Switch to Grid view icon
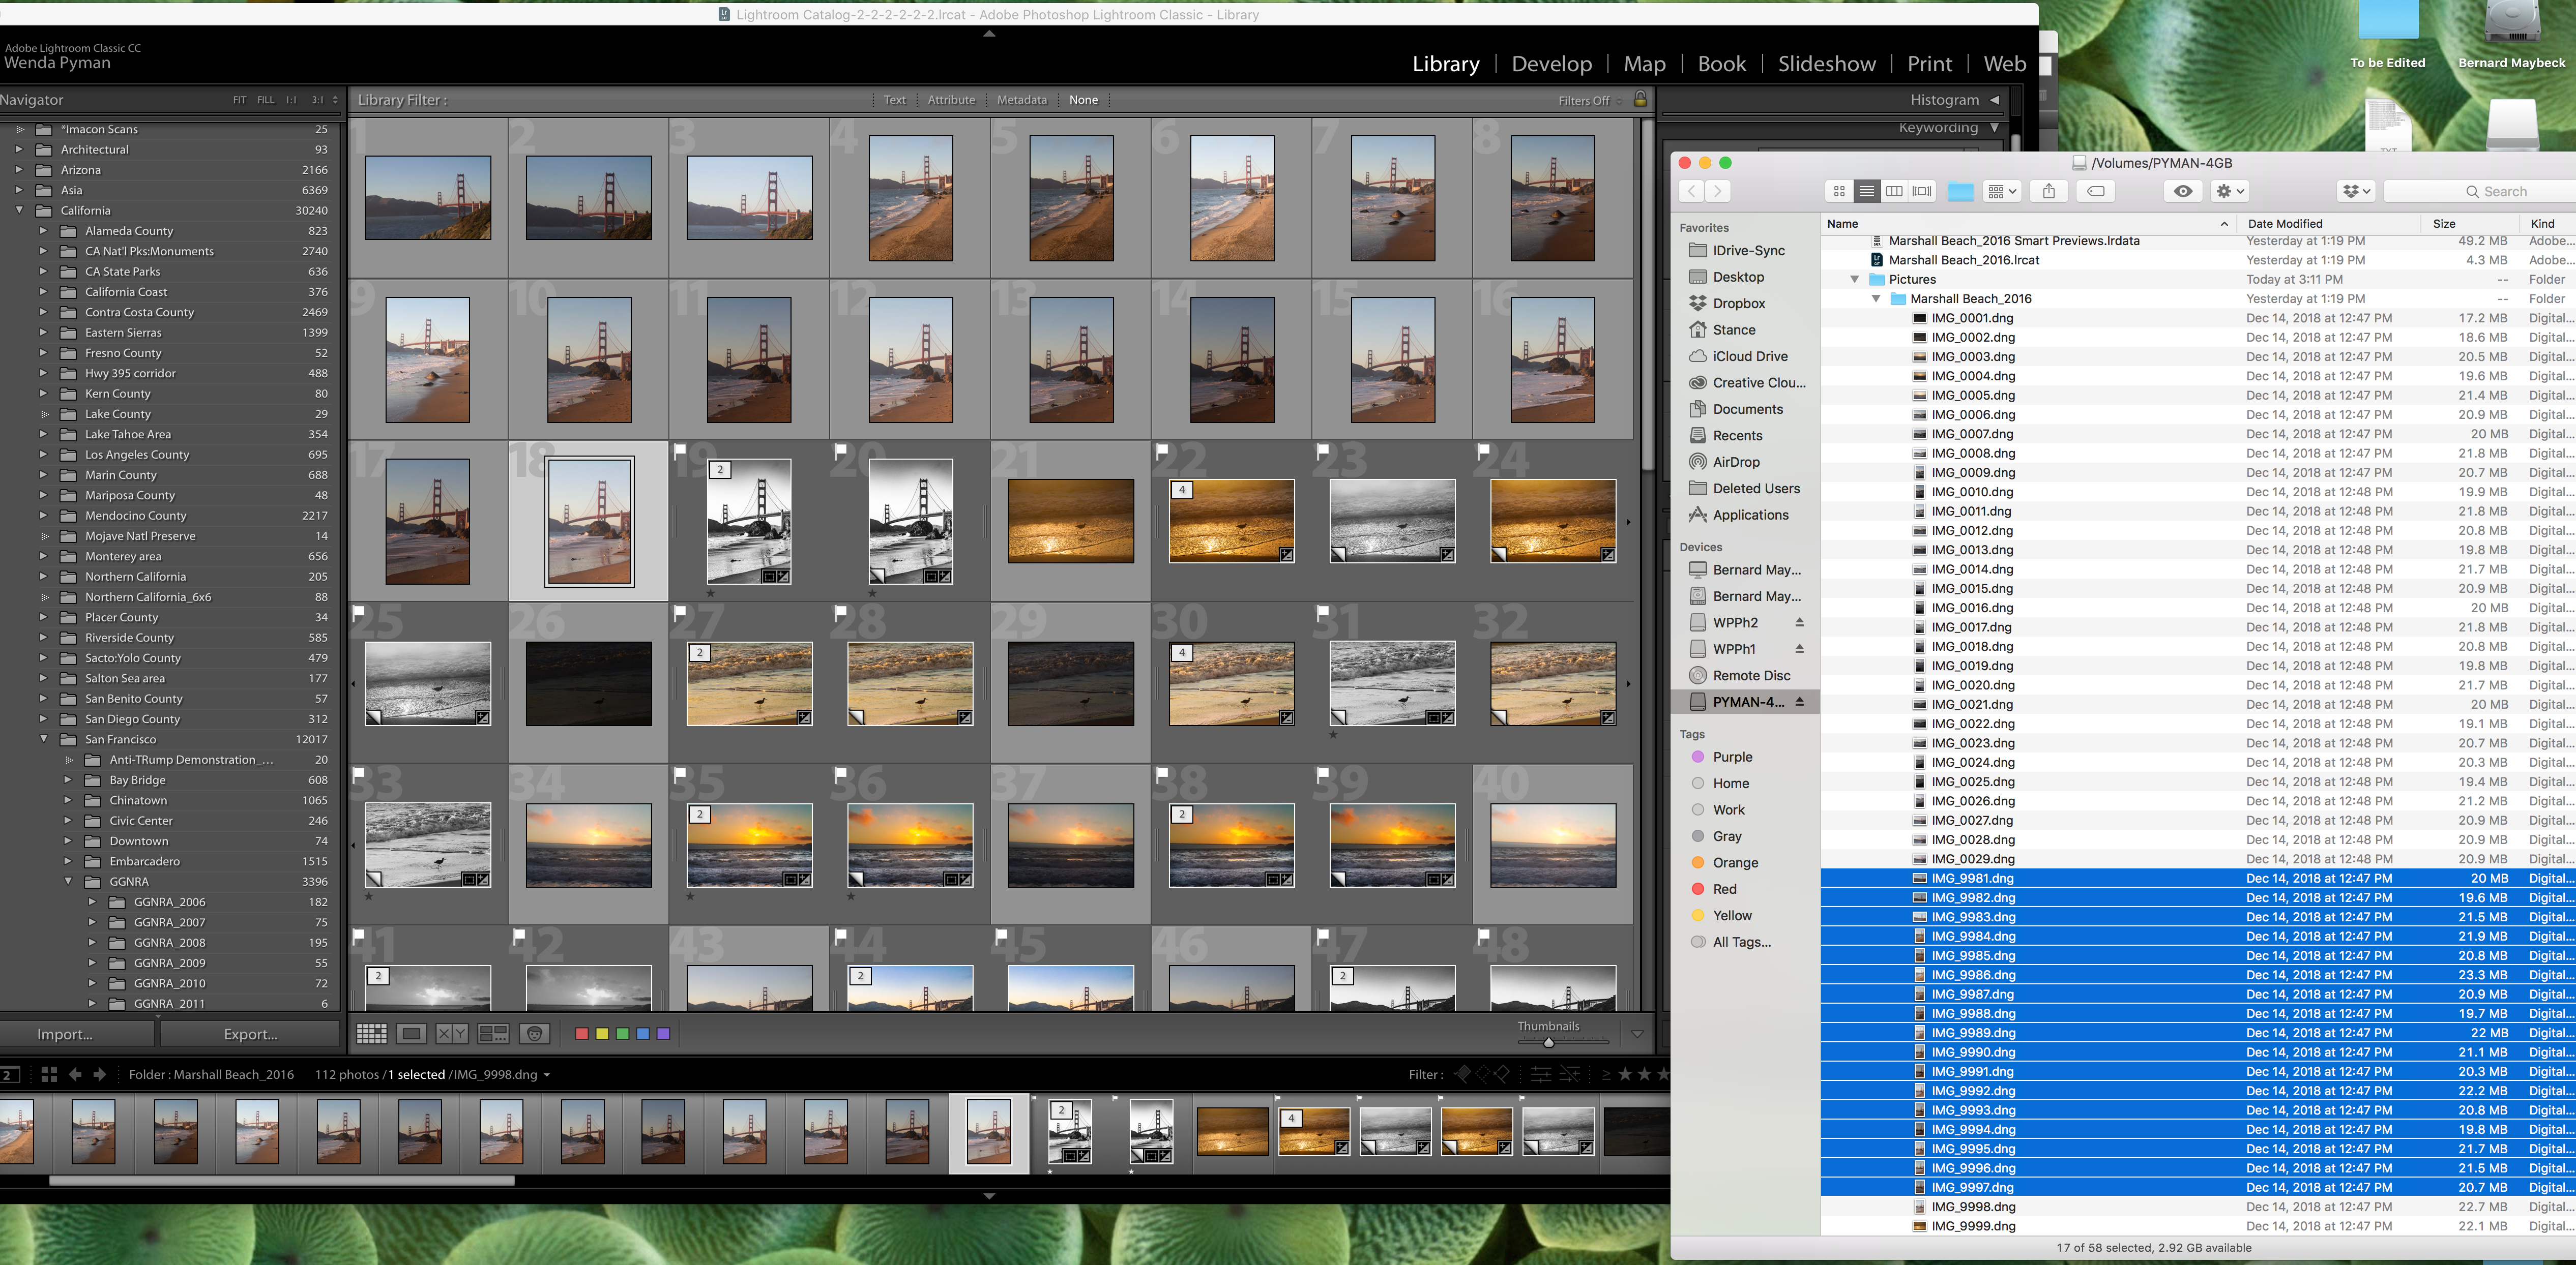 371,1034
